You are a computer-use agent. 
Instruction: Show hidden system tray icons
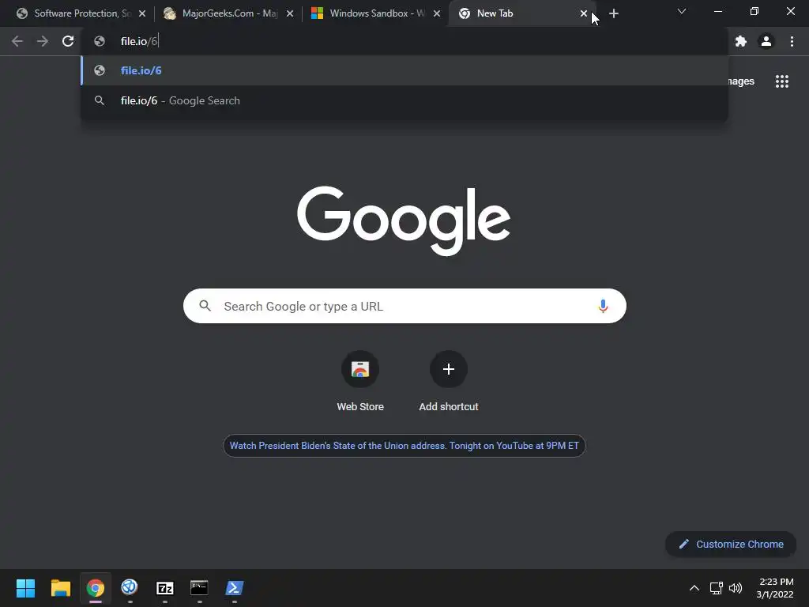pyautogui.click(x=694, y=588)
